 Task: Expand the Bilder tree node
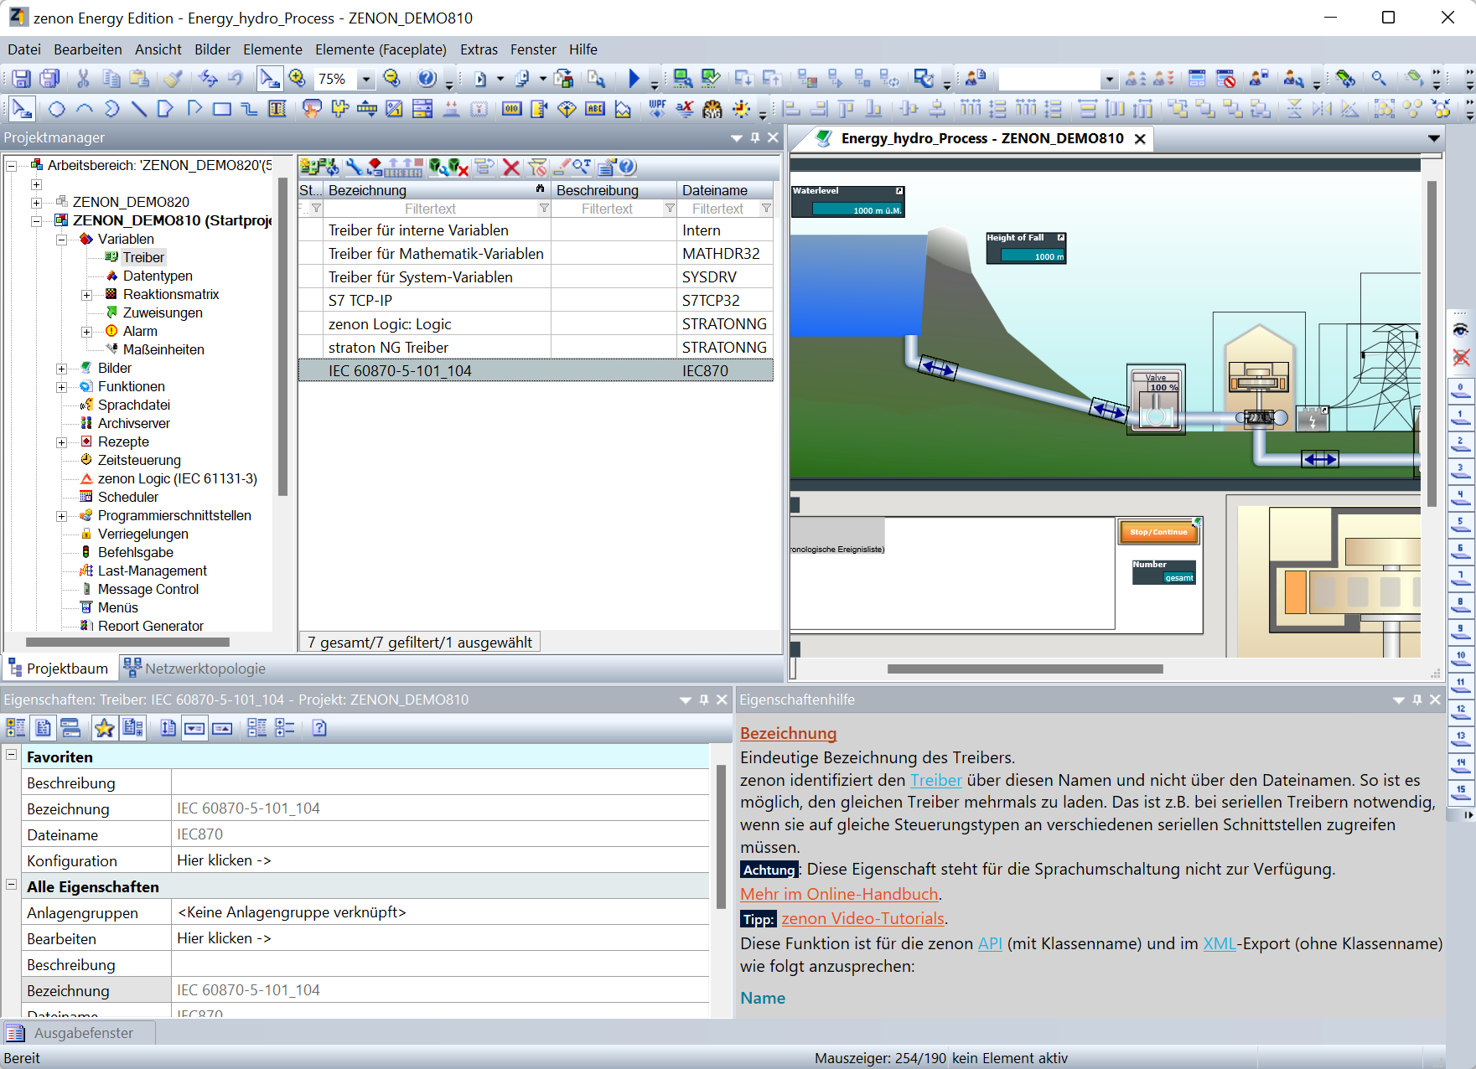click(61, 369)
